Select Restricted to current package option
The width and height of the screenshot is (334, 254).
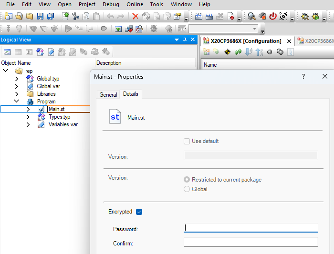coord(187,180)
